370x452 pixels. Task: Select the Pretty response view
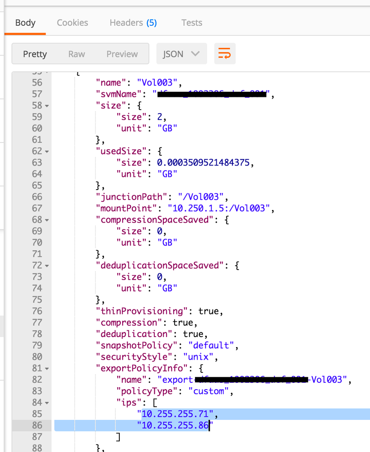(x=35, y=53)
